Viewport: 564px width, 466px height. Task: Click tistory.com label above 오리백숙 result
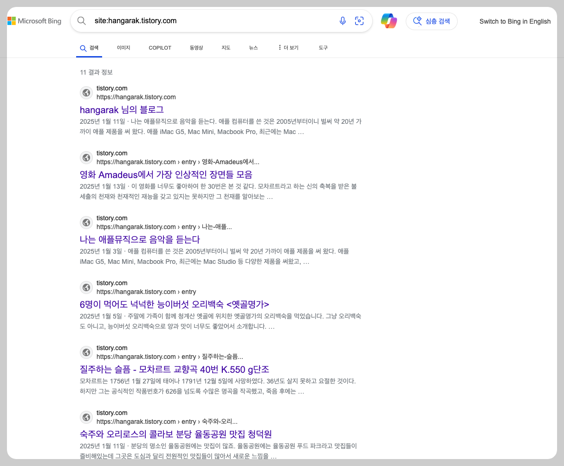(x=112, y=283)
